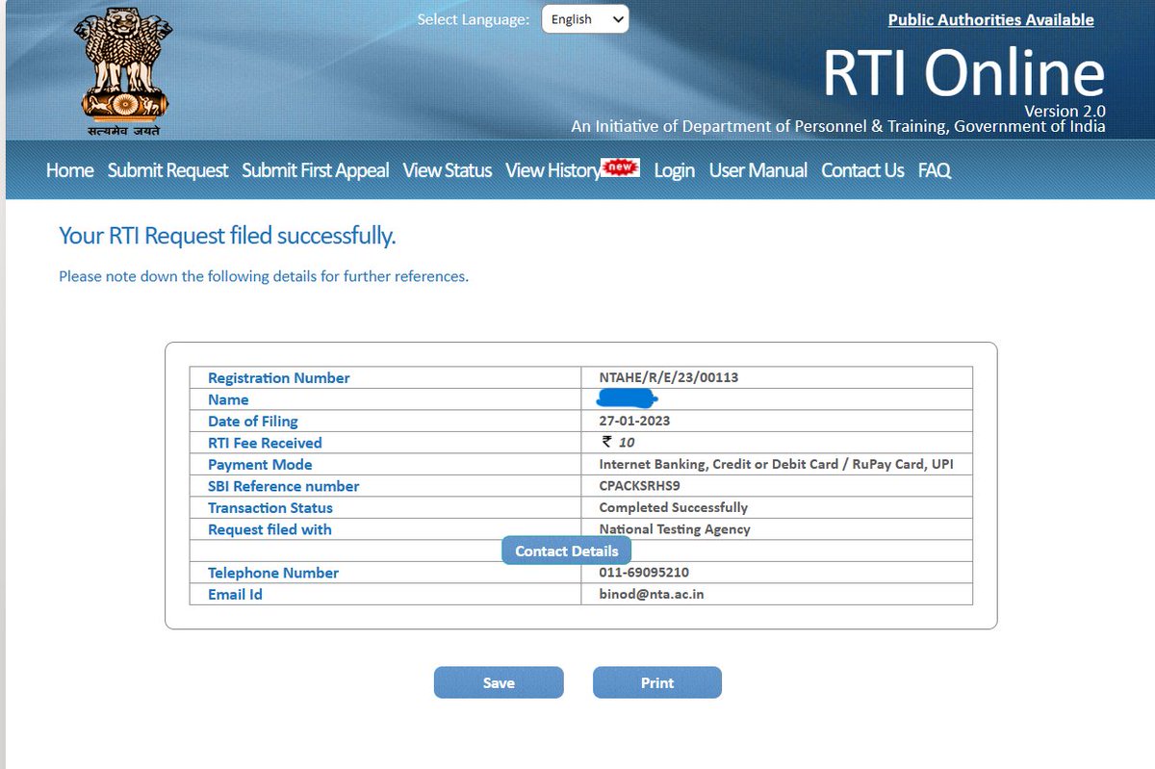Image resolution: width=1155 pixels, height=769 pixels.
Task: Click the 'new' badge beside View History
Action: pyautogui.click(x=621, y=167)
